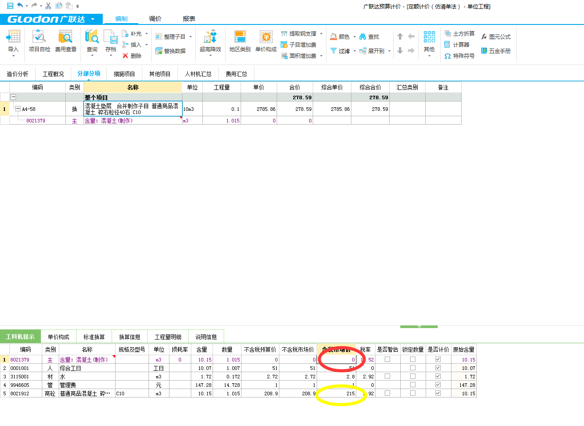Collapse the 整个项目 tree node
Image resolution: width=584 pixels, height=426 pixels.
13,97
